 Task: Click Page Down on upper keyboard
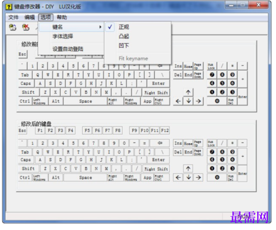point(198,75)
